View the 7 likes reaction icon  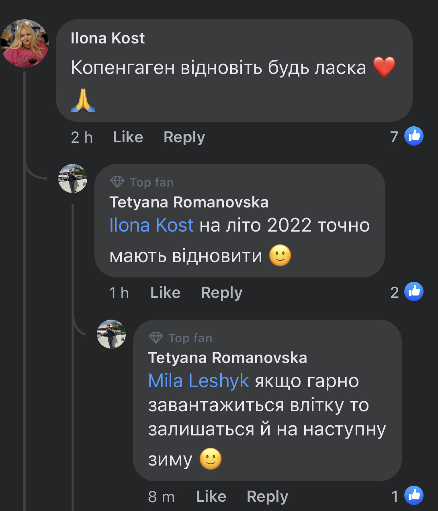pos(414,136)
